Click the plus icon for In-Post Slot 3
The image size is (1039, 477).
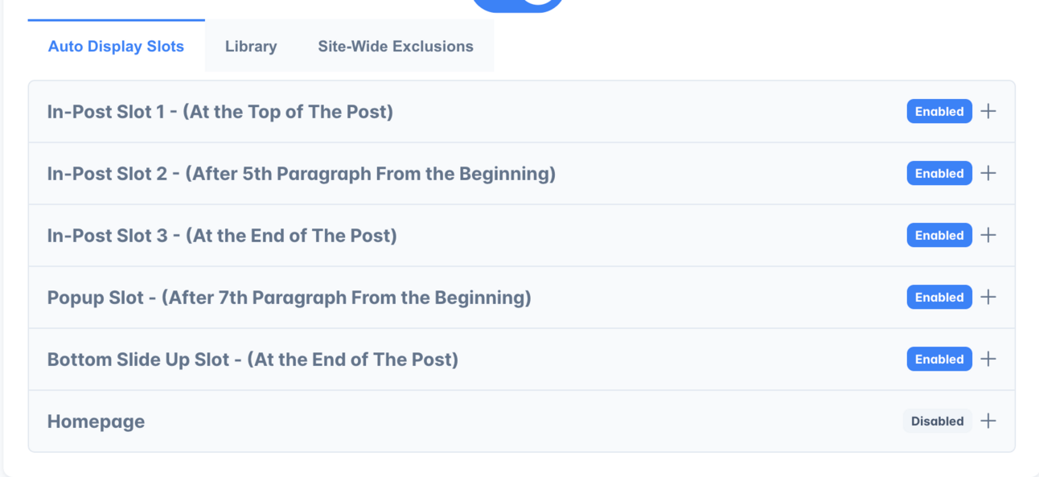point(988,235)
